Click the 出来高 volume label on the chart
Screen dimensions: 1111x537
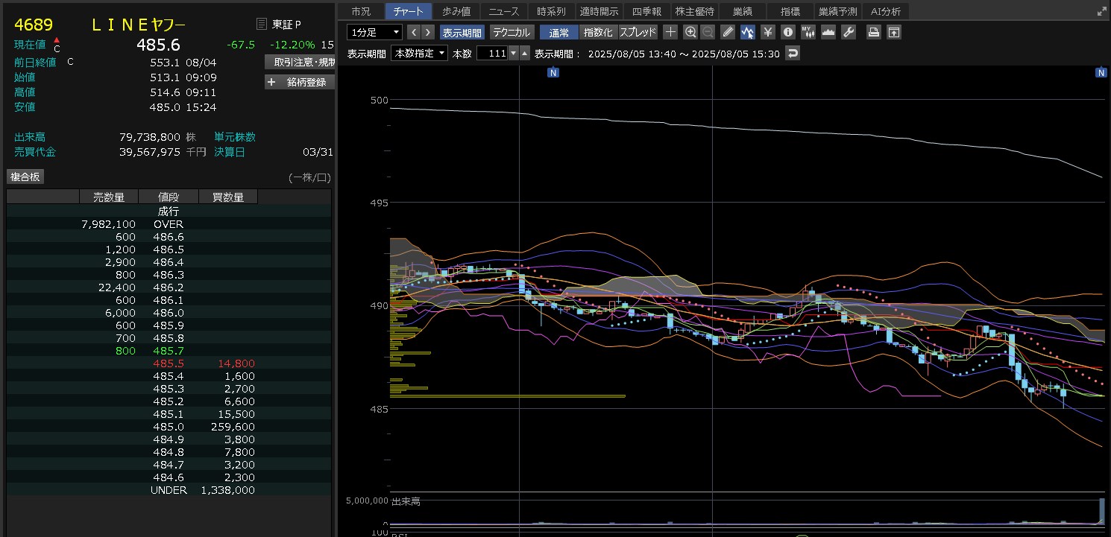pyautogui.click(x=405, y=501)
